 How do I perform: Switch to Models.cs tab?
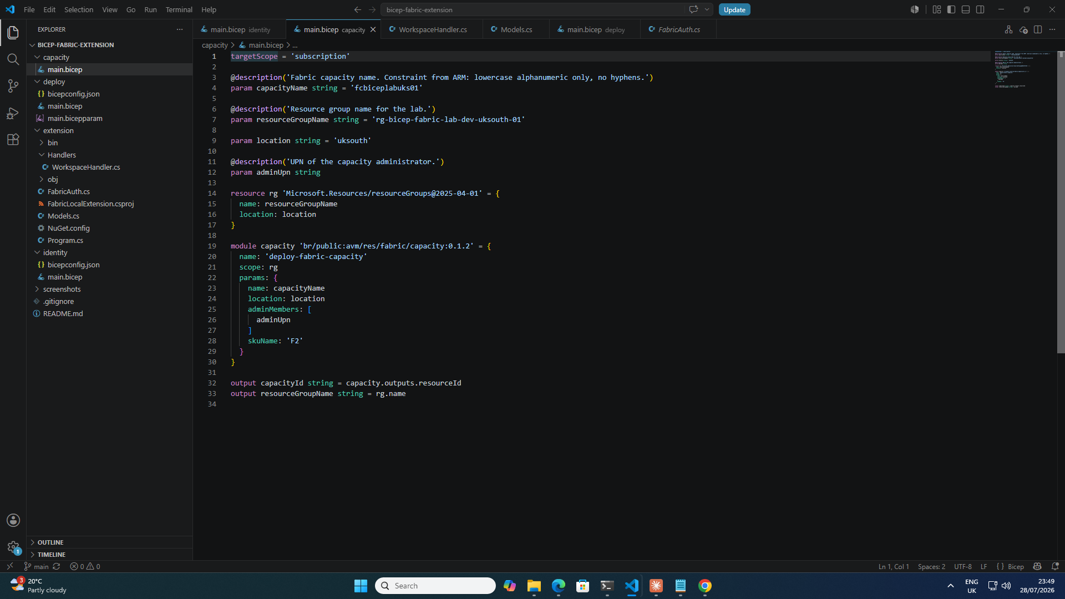[516, 29]
